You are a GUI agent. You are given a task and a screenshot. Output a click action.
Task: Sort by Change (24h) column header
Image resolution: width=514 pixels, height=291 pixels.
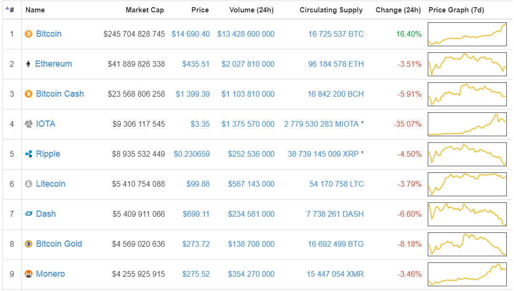398,10
